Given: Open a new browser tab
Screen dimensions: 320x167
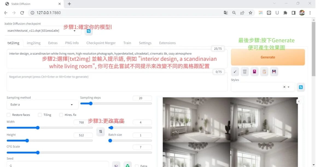Looking at the screenshot, I should (69, 4).
